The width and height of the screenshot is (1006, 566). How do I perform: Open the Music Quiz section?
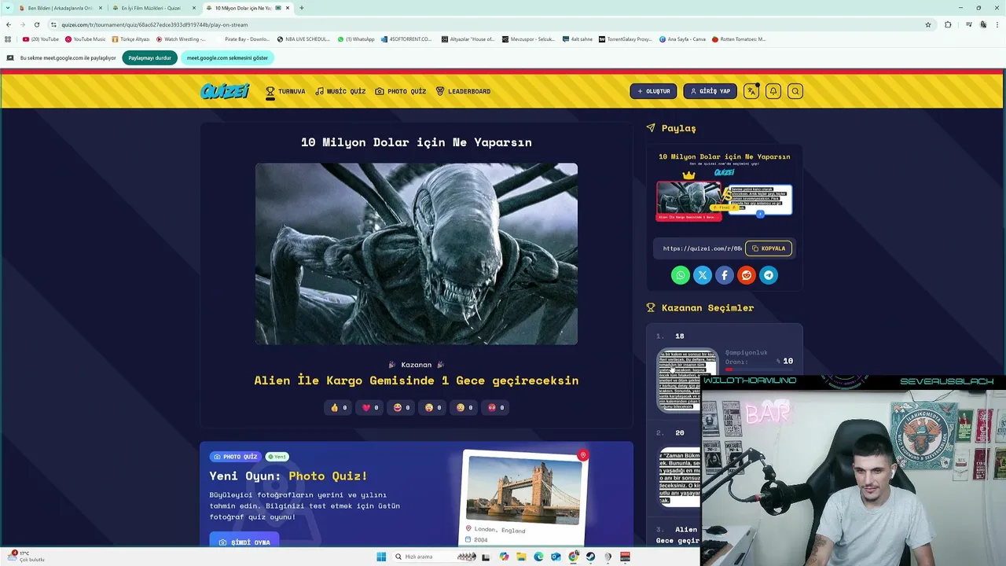pyautogui.click(x=340, y=91)
